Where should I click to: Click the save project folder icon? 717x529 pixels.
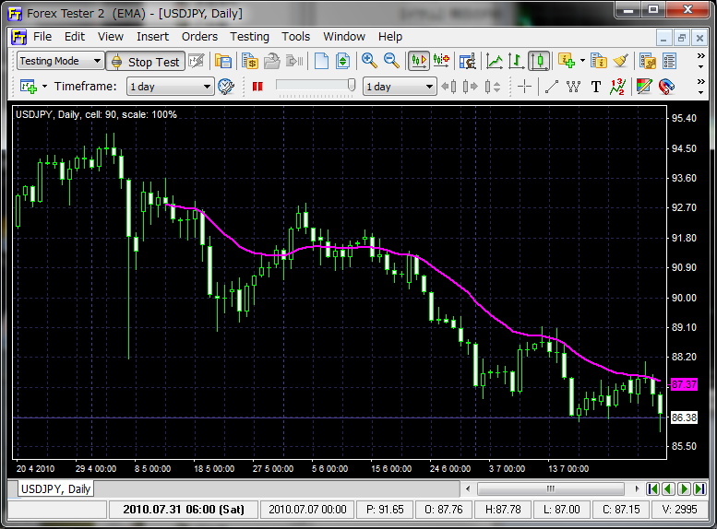(x=223, y=61)
